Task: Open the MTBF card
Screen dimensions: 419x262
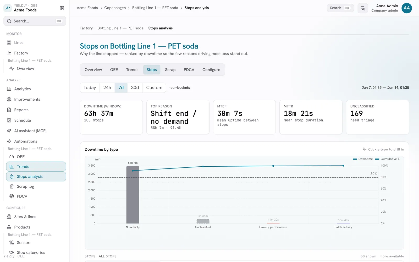Action: [244, 117]
